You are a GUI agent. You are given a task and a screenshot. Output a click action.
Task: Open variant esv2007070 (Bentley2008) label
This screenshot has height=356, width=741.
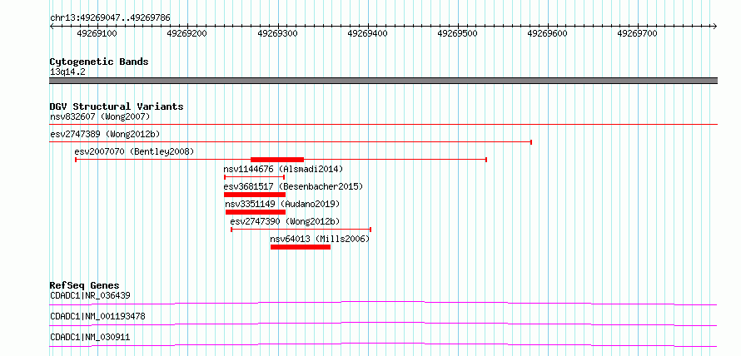(134, 151)
